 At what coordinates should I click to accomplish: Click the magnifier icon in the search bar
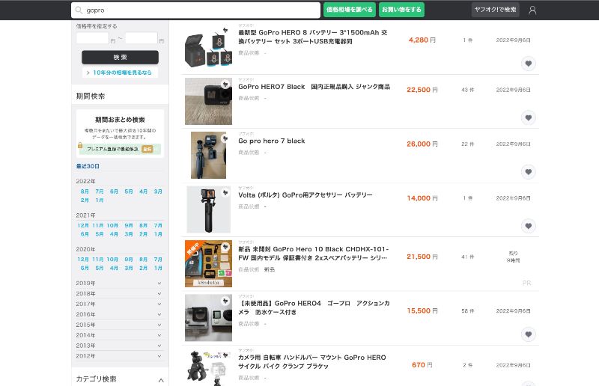[79, 10]
